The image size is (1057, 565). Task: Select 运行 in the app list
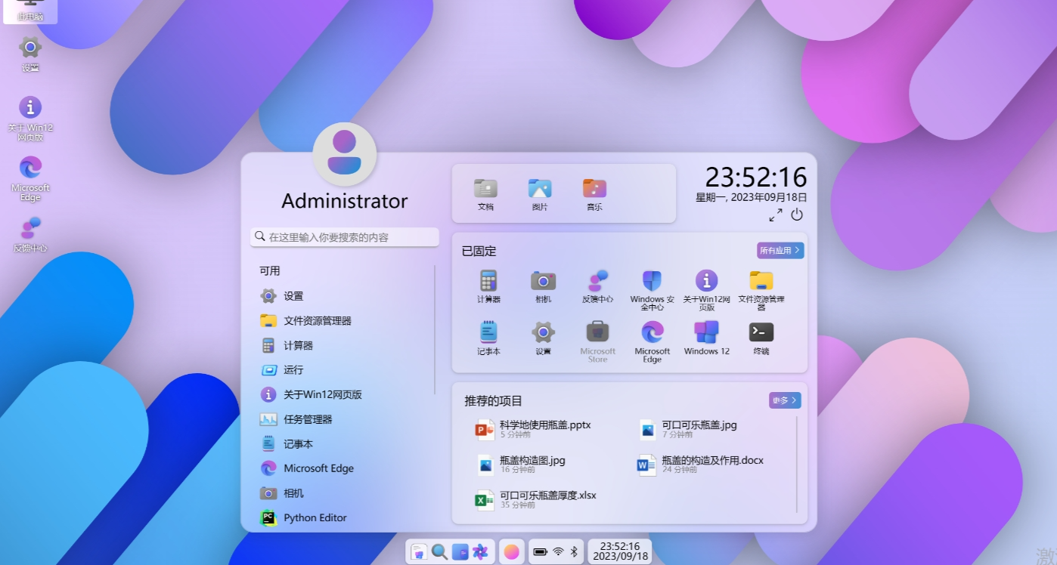(x=345, y=370)
